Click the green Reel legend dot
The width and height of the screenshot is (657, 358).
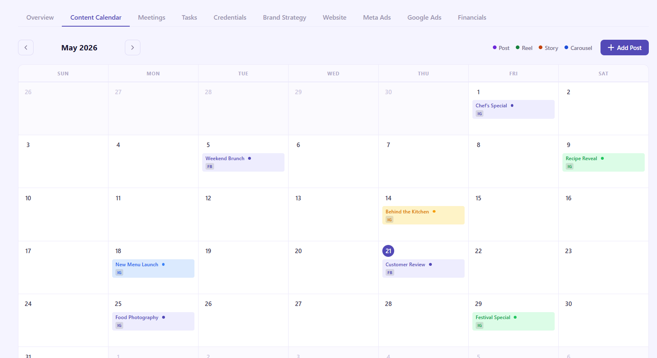517,48
